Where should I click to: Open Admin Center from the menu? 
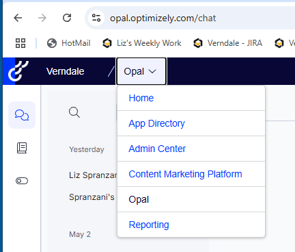coord(191,149)
